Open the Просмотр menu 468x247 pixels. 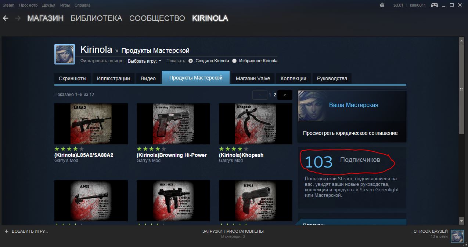[28, 5]
